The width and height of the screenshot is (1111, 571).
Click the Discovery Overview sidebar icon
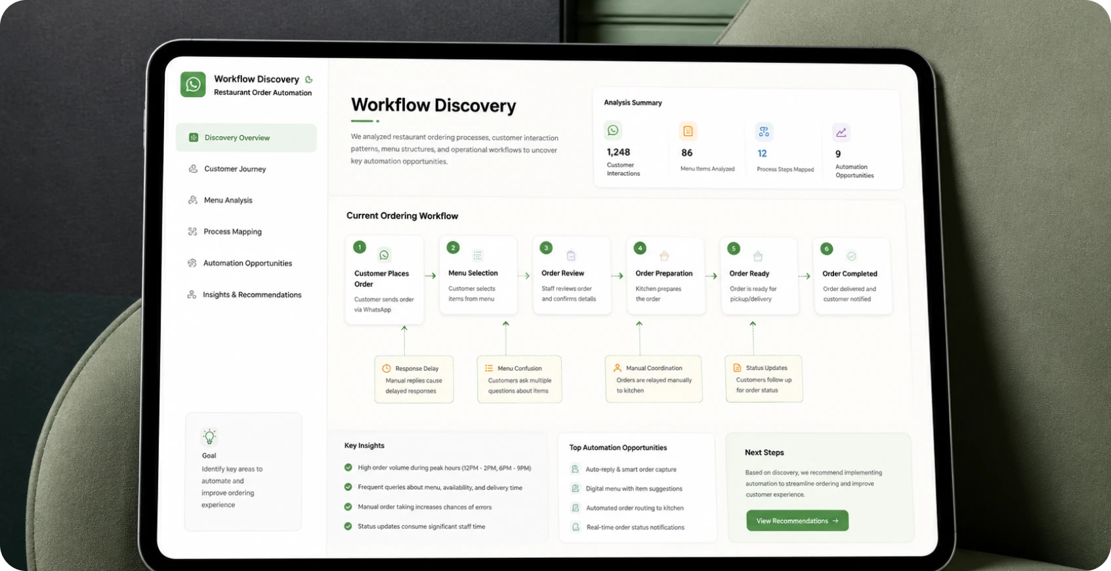point(194,138)
